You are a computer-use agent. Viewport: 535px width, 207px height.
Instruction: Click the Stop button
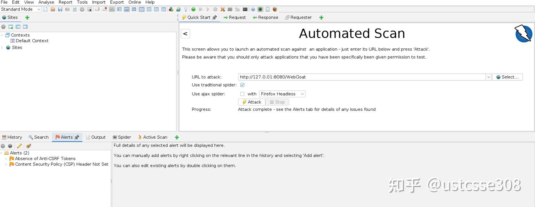click(x=277, y=102)
